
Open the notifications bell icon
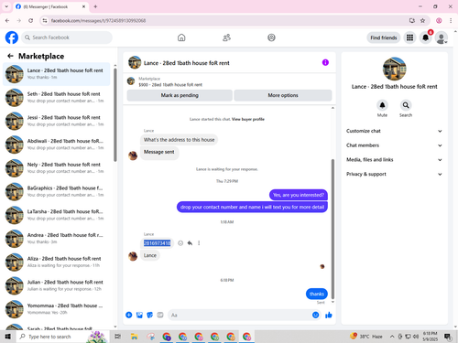[425, 38]
